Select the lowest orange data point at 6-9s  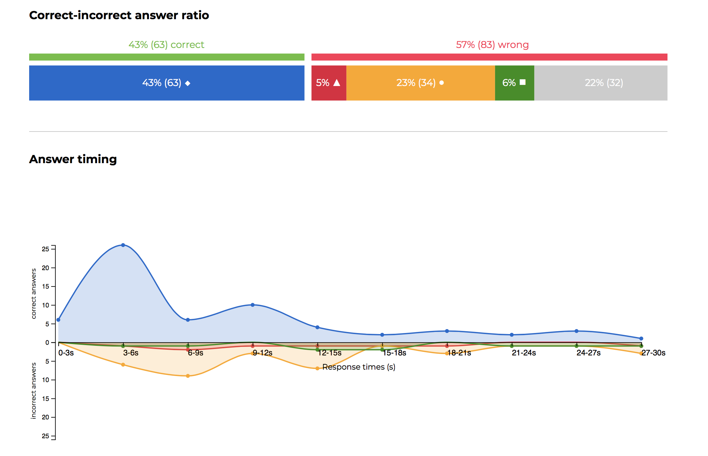pos(188,376)
